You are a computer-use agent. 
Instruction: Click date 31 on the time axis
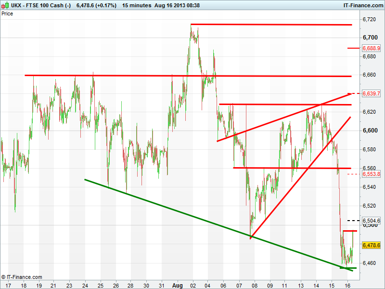click(x=162, y=285)
